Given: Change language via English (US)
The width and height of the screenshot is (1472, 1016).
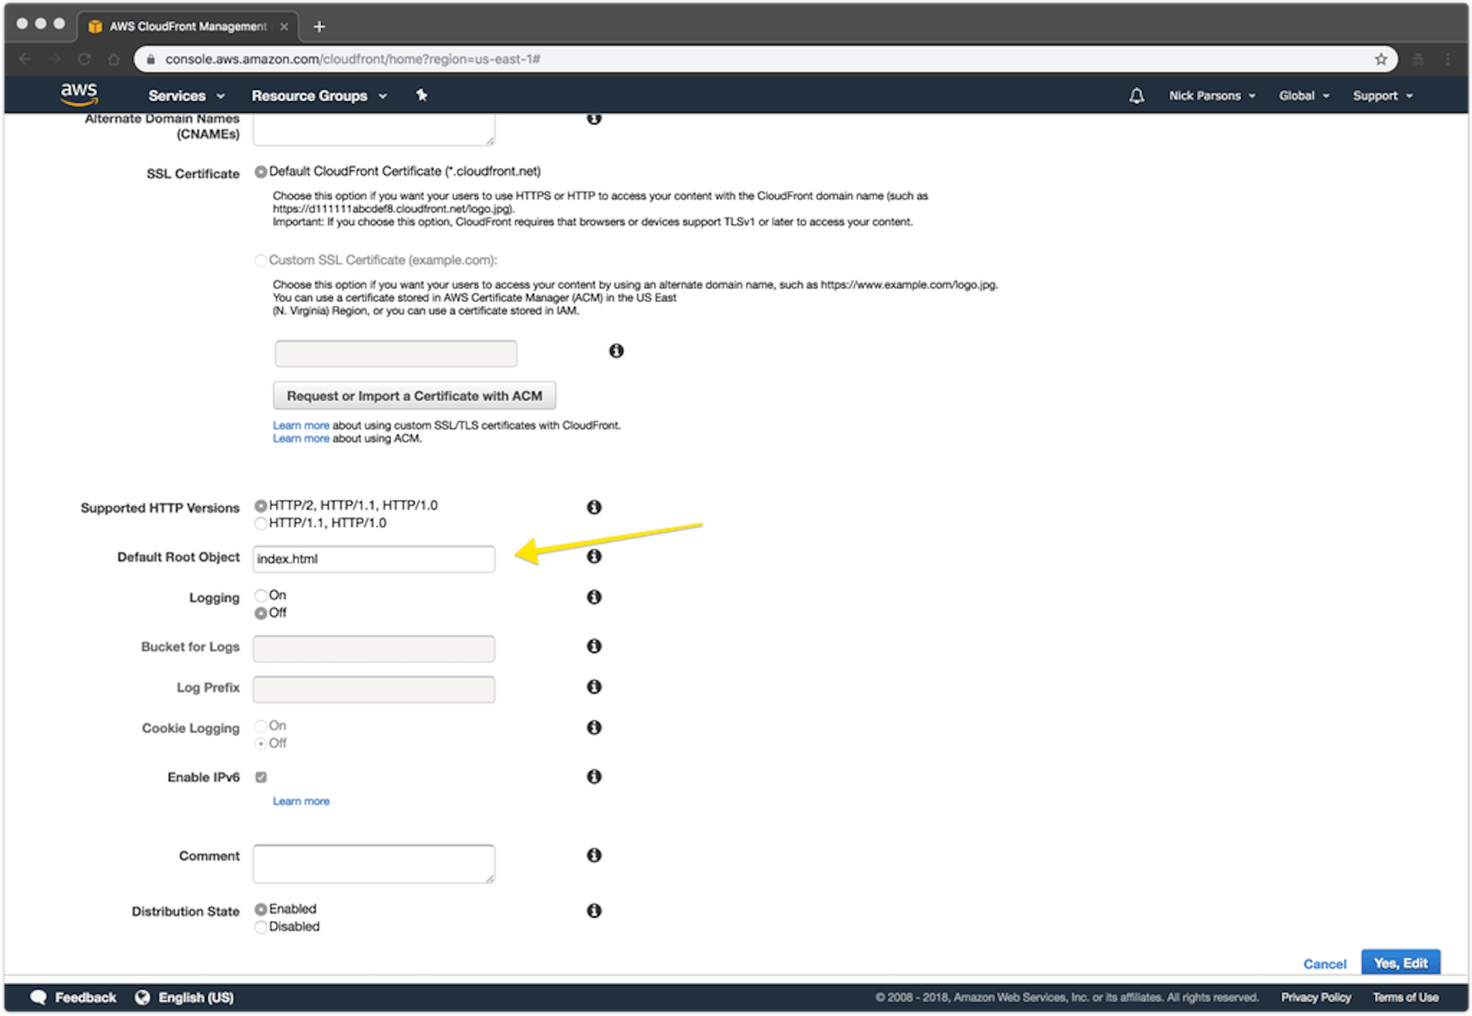Looking at the screenshot, I should (x=195, y=997).
